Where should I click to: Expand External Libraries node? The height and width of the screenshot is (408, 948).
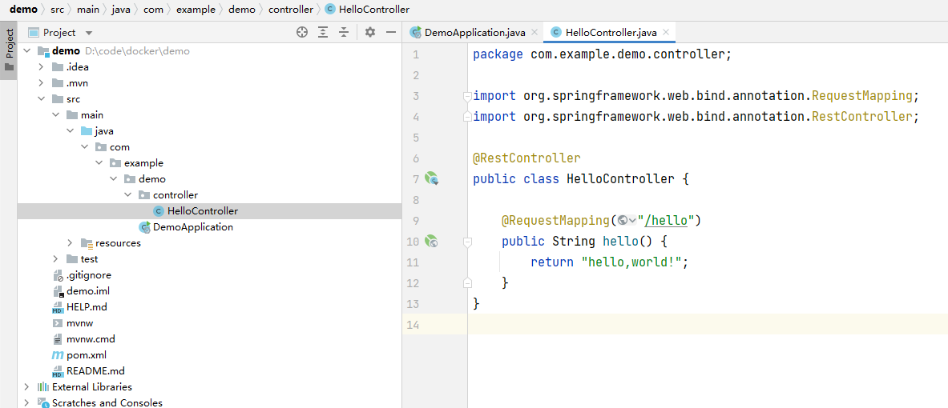pyautogui.click(x=26, y=387)
